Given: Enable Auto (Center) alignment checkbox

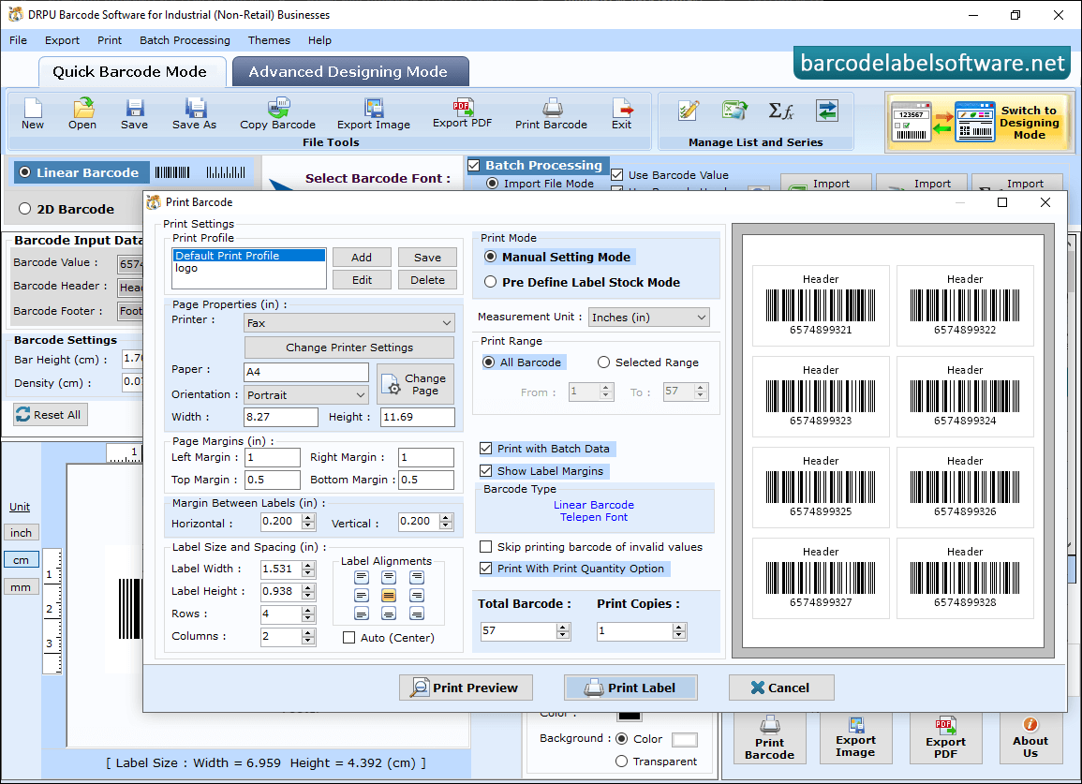Looking at the screenshot, I should (349, 638).
